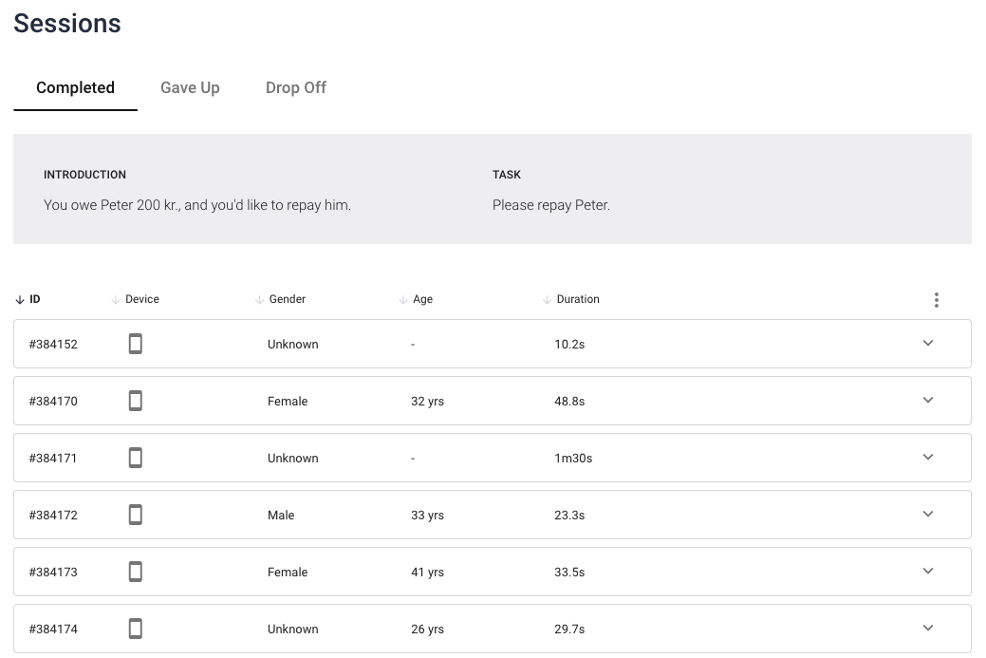Click the 26 yrs age cell
The height and width of the screenshot is (658, 986).
pos(428,630)
